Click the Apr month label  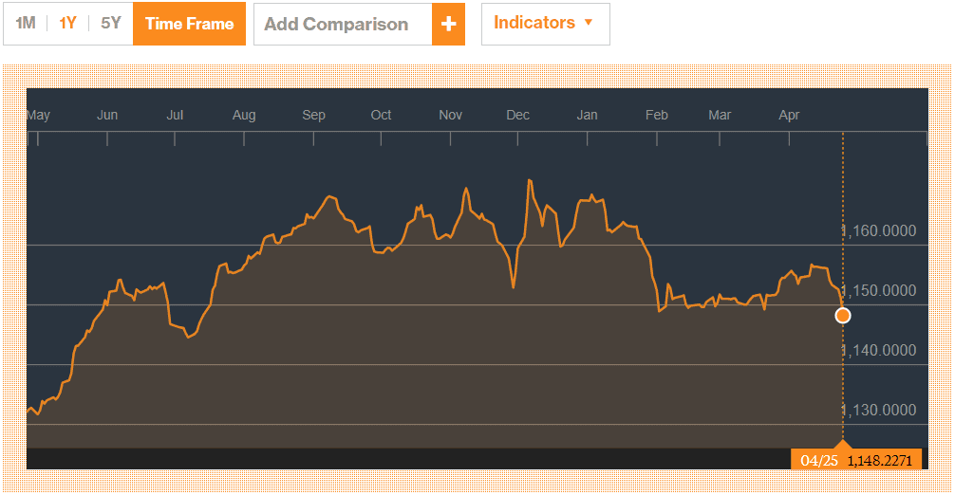(789, 115)
